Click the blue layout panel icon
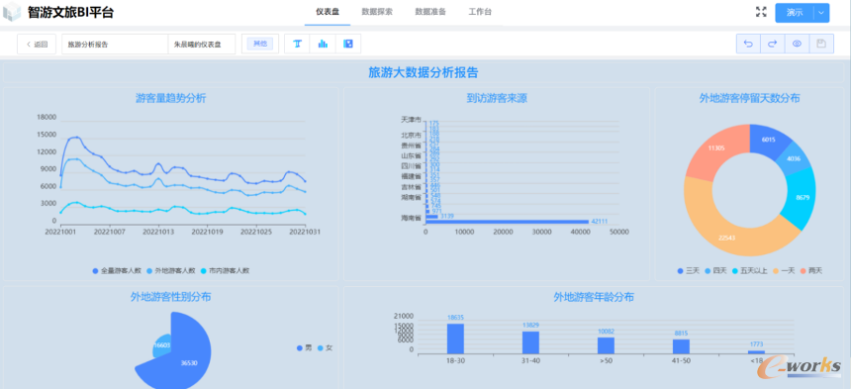This screenshot has width=851, height=389. tap(348, 44)
